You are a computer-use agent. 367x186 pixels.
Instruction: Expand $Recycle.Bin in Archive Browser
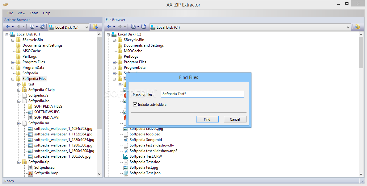13,40
